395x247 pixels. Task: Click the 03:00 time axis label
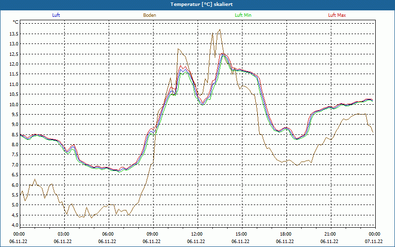pos(65,234)
